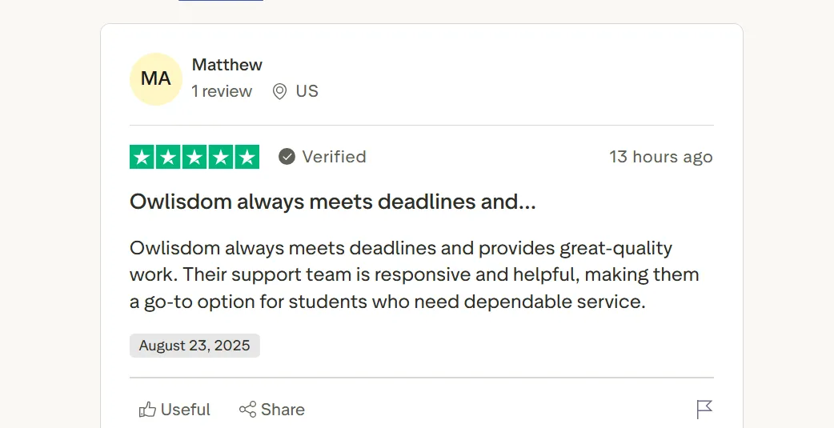Mark review as Useful via label
This screenshot has height=428, width=834.
pos(186,410)
